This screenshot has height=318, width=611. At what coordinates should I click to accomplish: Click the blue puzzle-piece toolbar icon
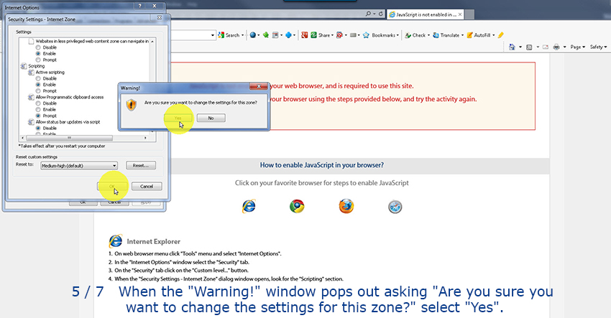tap(288, 35)
